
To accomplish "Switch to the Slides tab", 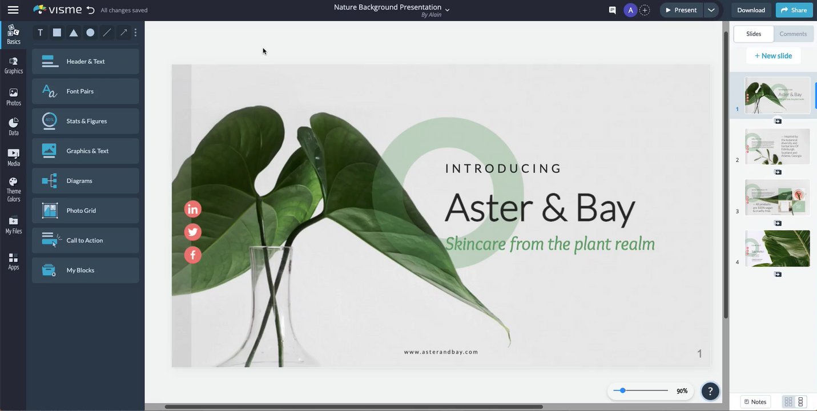I will [754, 34].
